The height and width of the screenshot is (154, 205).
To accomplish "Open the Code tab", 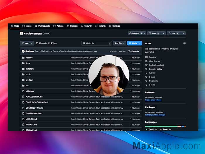I will (x=15, y=26).
